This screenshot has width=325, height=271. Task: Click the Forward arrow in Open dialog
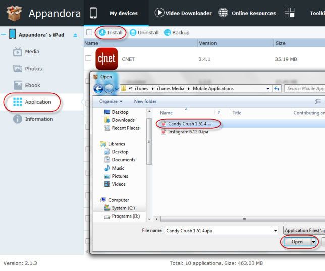pyautogui.click(x=109, y=89)
